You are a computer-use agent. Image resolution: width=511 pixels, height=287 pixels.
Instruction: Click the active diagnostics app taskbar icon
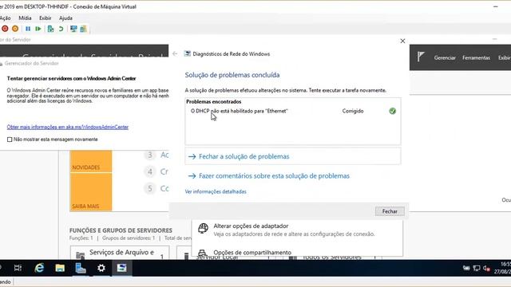click(x=122, y=268)
